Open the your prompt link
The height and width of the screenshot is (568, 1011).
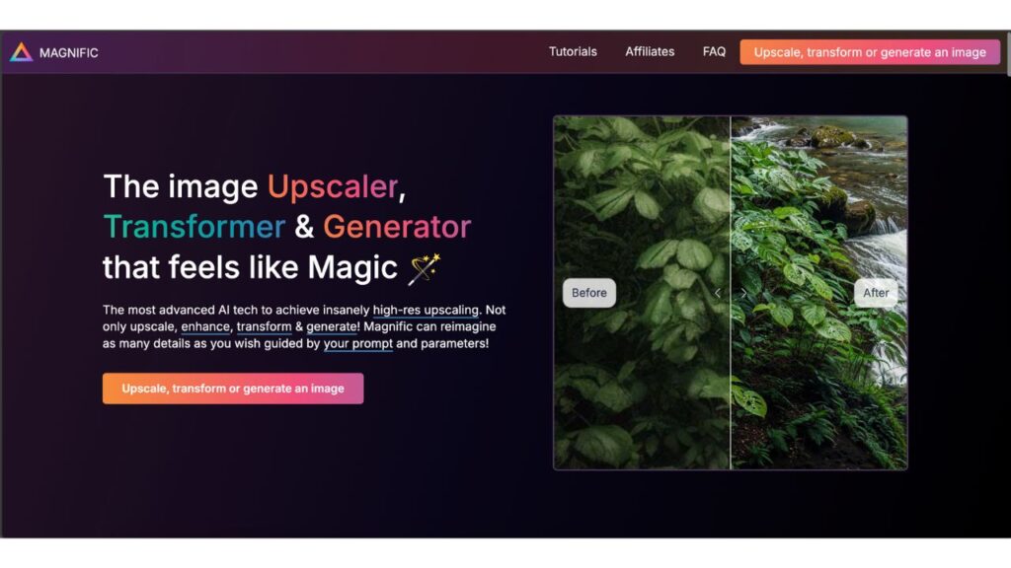click(x=357, y=343)
